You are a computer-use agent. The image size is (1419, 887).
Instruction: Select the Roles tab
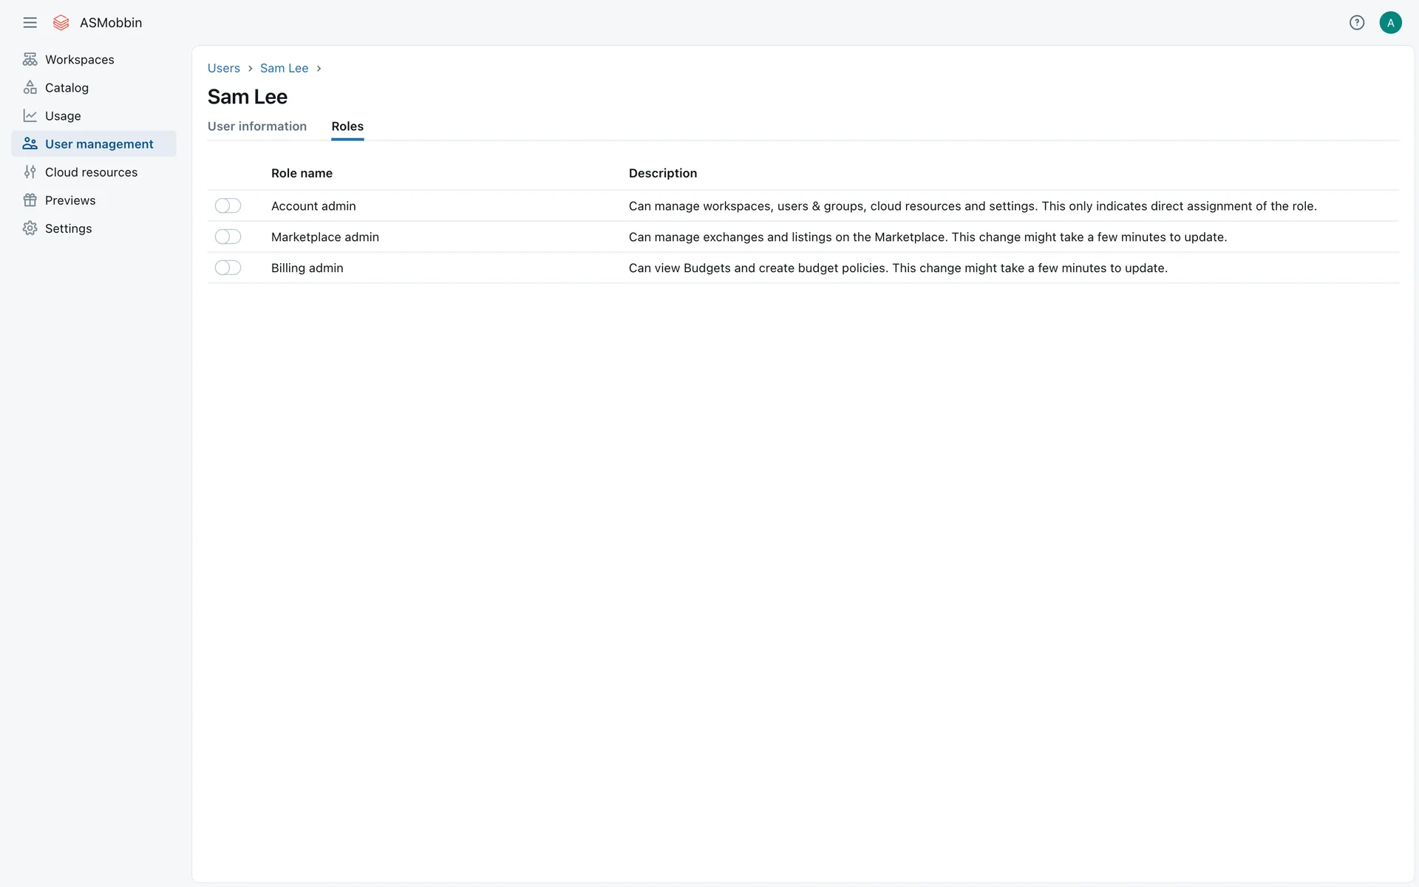point(347,126)
